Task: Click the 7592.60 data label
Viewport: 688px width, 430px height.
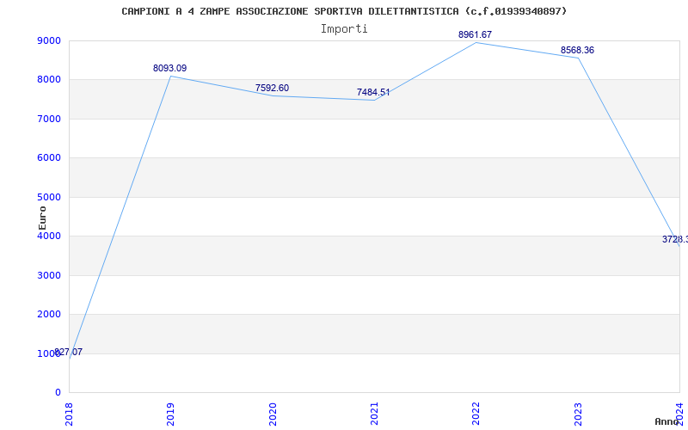Action: tap(272, 89)
